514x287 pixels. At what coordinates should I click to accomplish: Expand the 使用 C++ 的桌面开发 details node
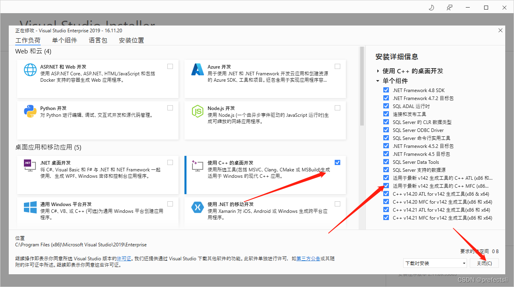378,71
